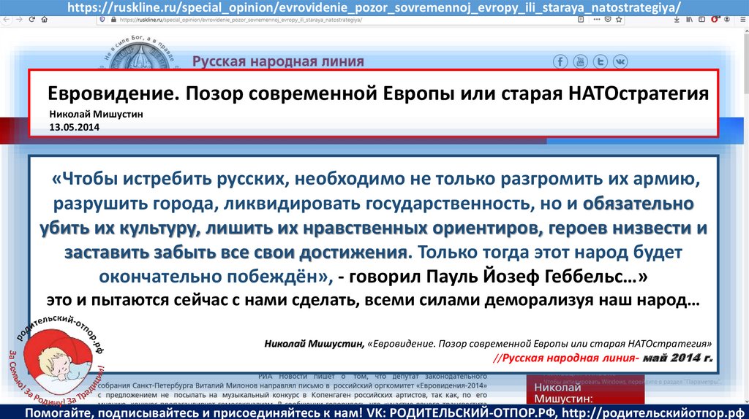
Task: Open the downloads arrow icon
Action: tap(677, 20)
